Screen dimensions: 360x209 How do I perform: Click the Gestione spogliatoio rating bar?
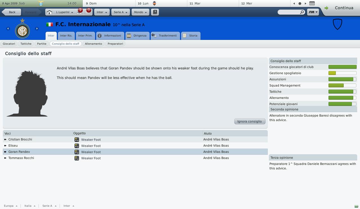point(342,73)
